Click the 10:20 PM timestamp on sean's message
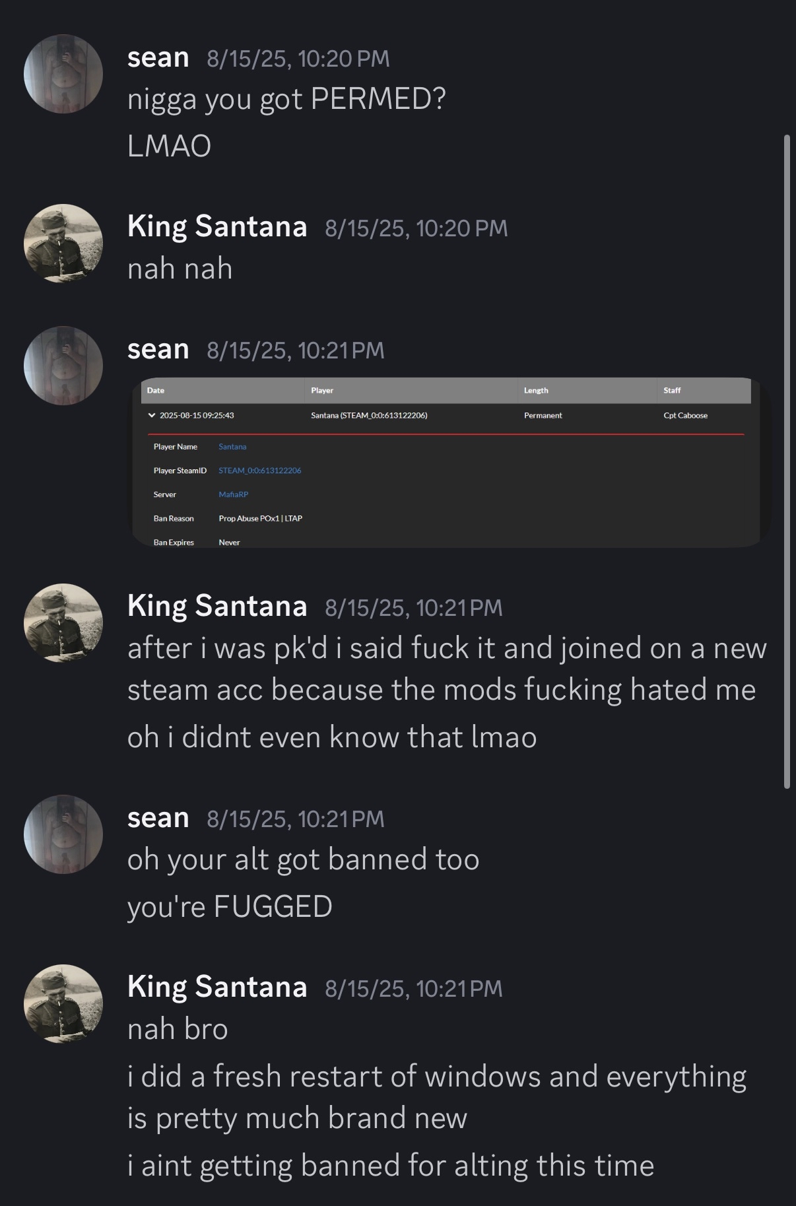 coord(297,59)
